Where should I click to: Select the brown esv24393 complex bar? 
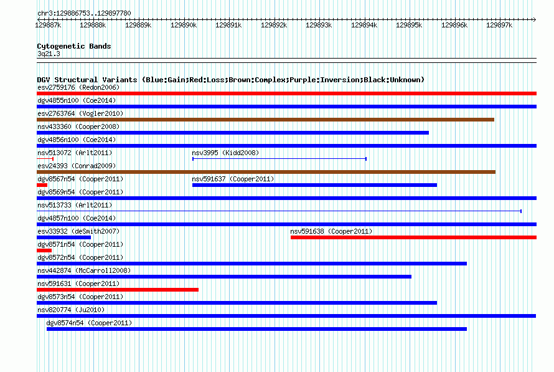pyautogui.click(x=266, y=172)
